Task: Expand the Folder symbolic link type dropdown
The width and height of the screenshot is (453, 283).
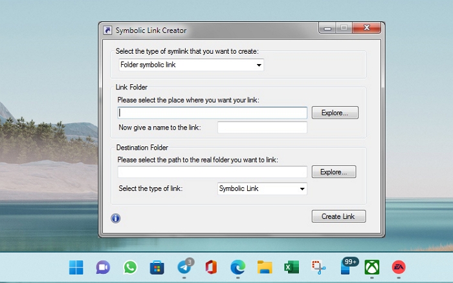Action: (x=192, y=65)
